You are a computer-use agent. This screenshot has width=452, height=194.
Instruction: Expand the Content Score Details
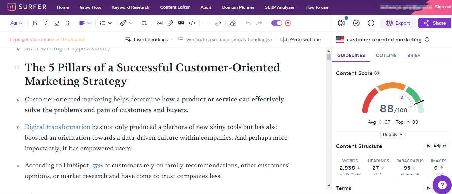(393, 134)
